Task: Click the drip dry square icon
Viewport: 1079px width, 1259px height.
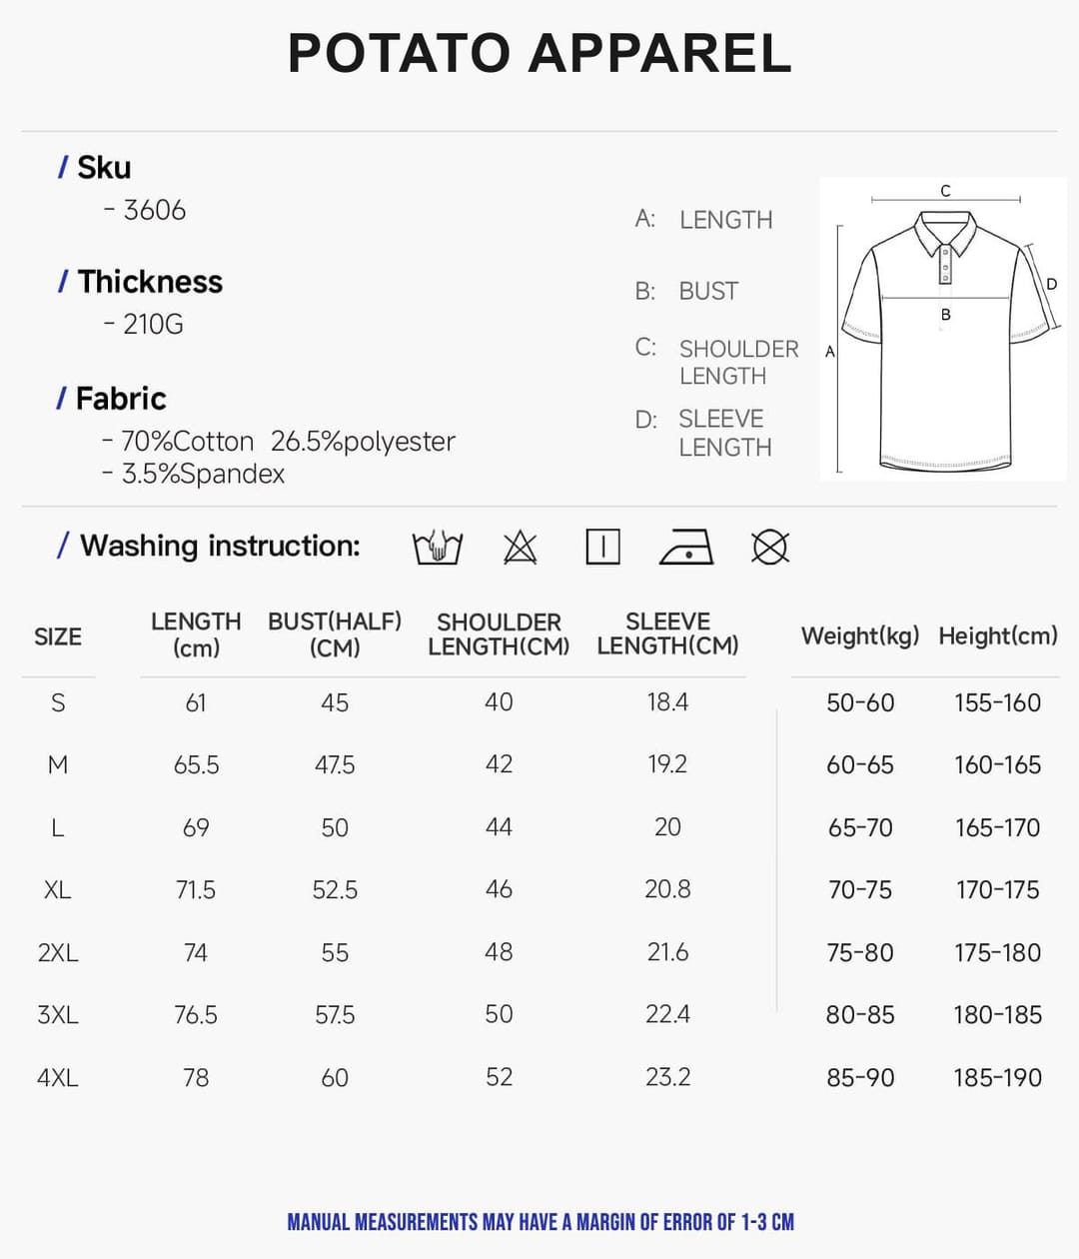Action: pos(602,548)
